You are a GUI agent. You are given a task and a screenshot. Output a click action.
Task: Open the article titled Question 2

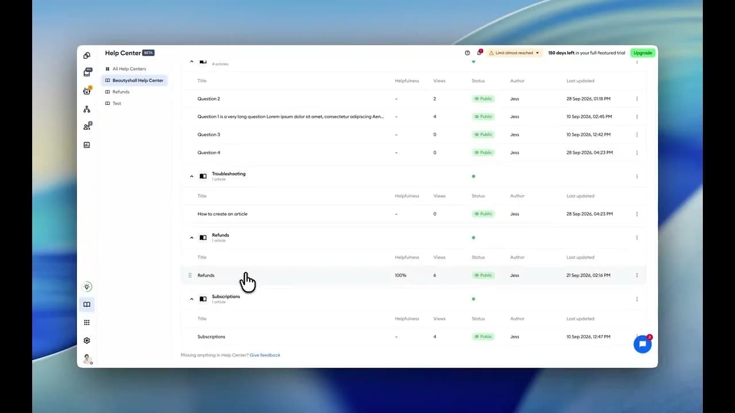(x=208, y=99)
